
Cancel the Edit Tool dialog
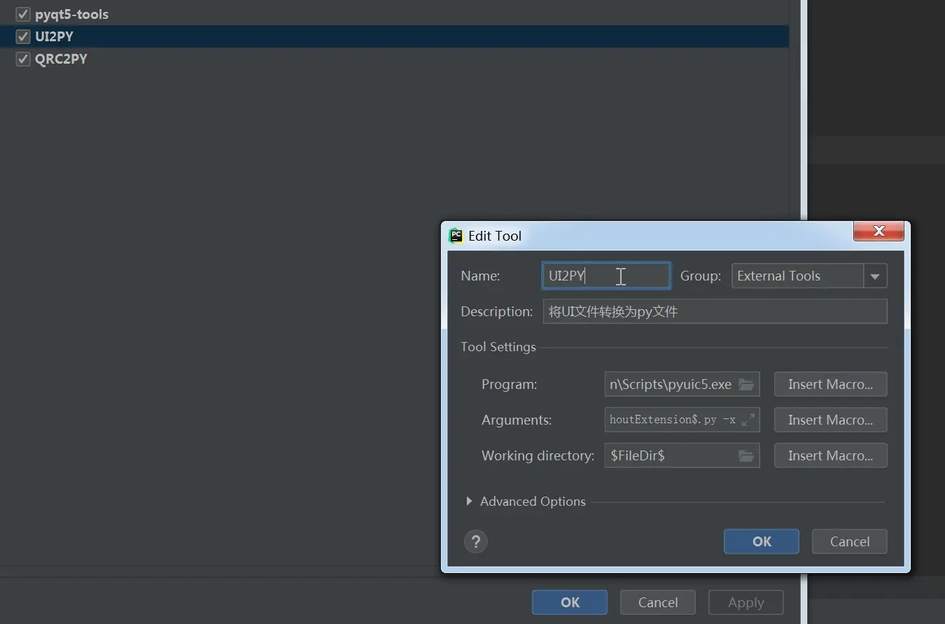pos(849,541)
